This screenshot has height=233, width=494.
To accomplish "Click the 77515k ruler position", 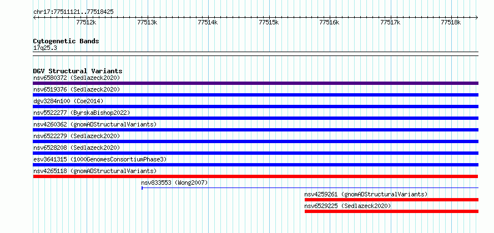I will [x=269, y=22].
